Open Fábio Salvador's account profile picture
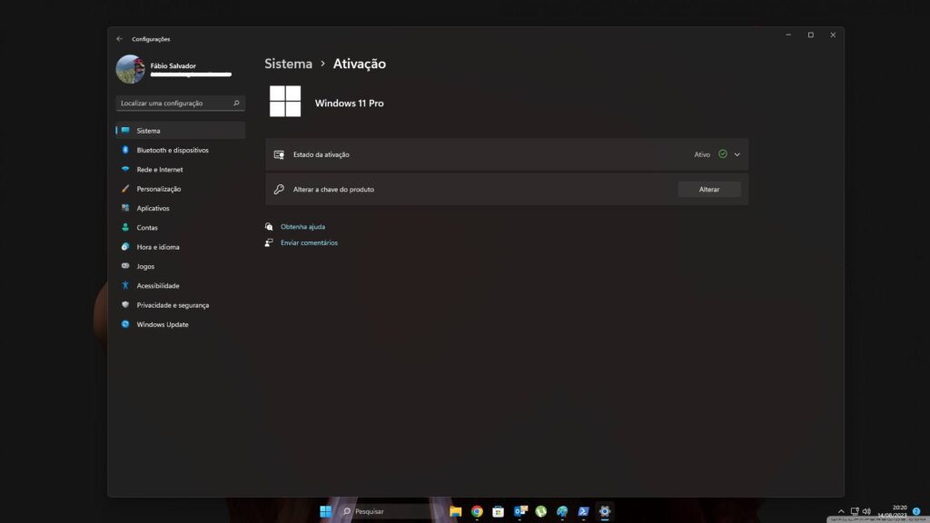This screenshot has width=930, height=523. tap(131, 69)
